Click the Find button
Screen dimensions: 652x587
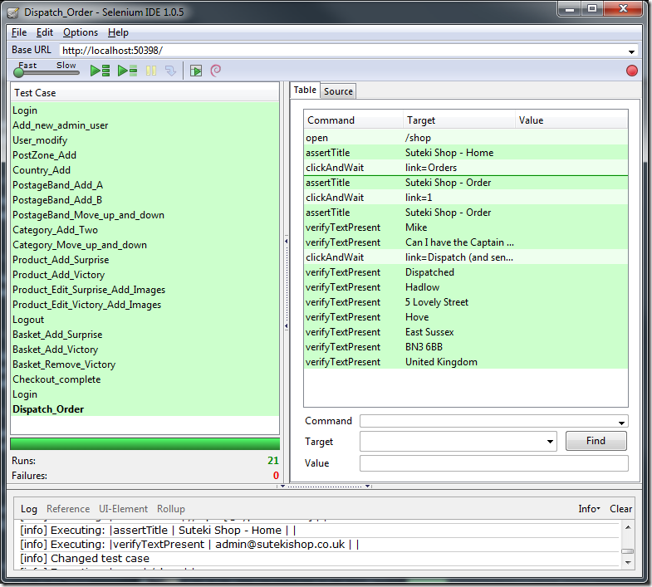tap(596, 441)
